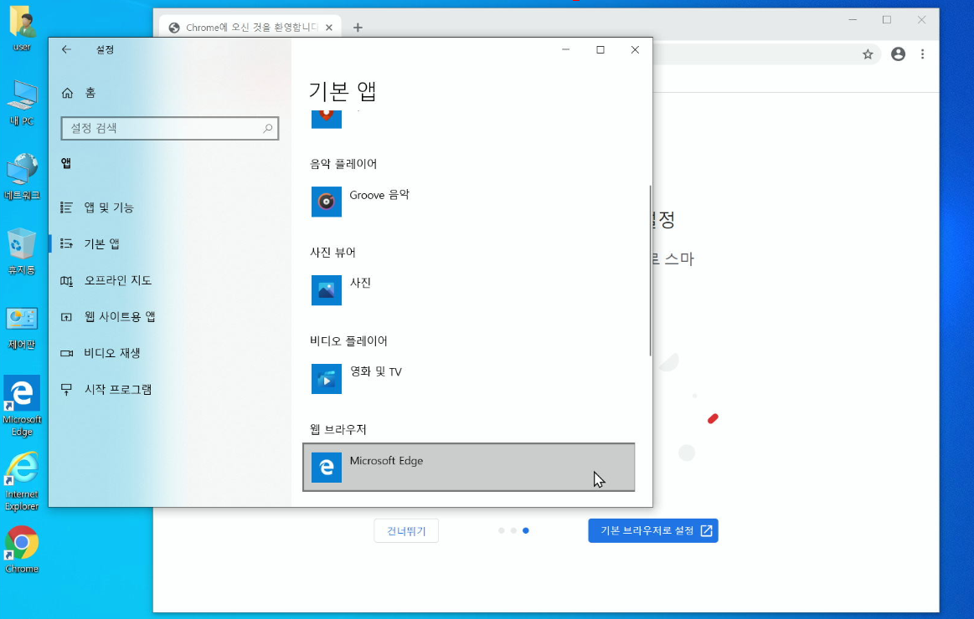Open 웹 사이트용 앱 settings

tap(107, 316)
